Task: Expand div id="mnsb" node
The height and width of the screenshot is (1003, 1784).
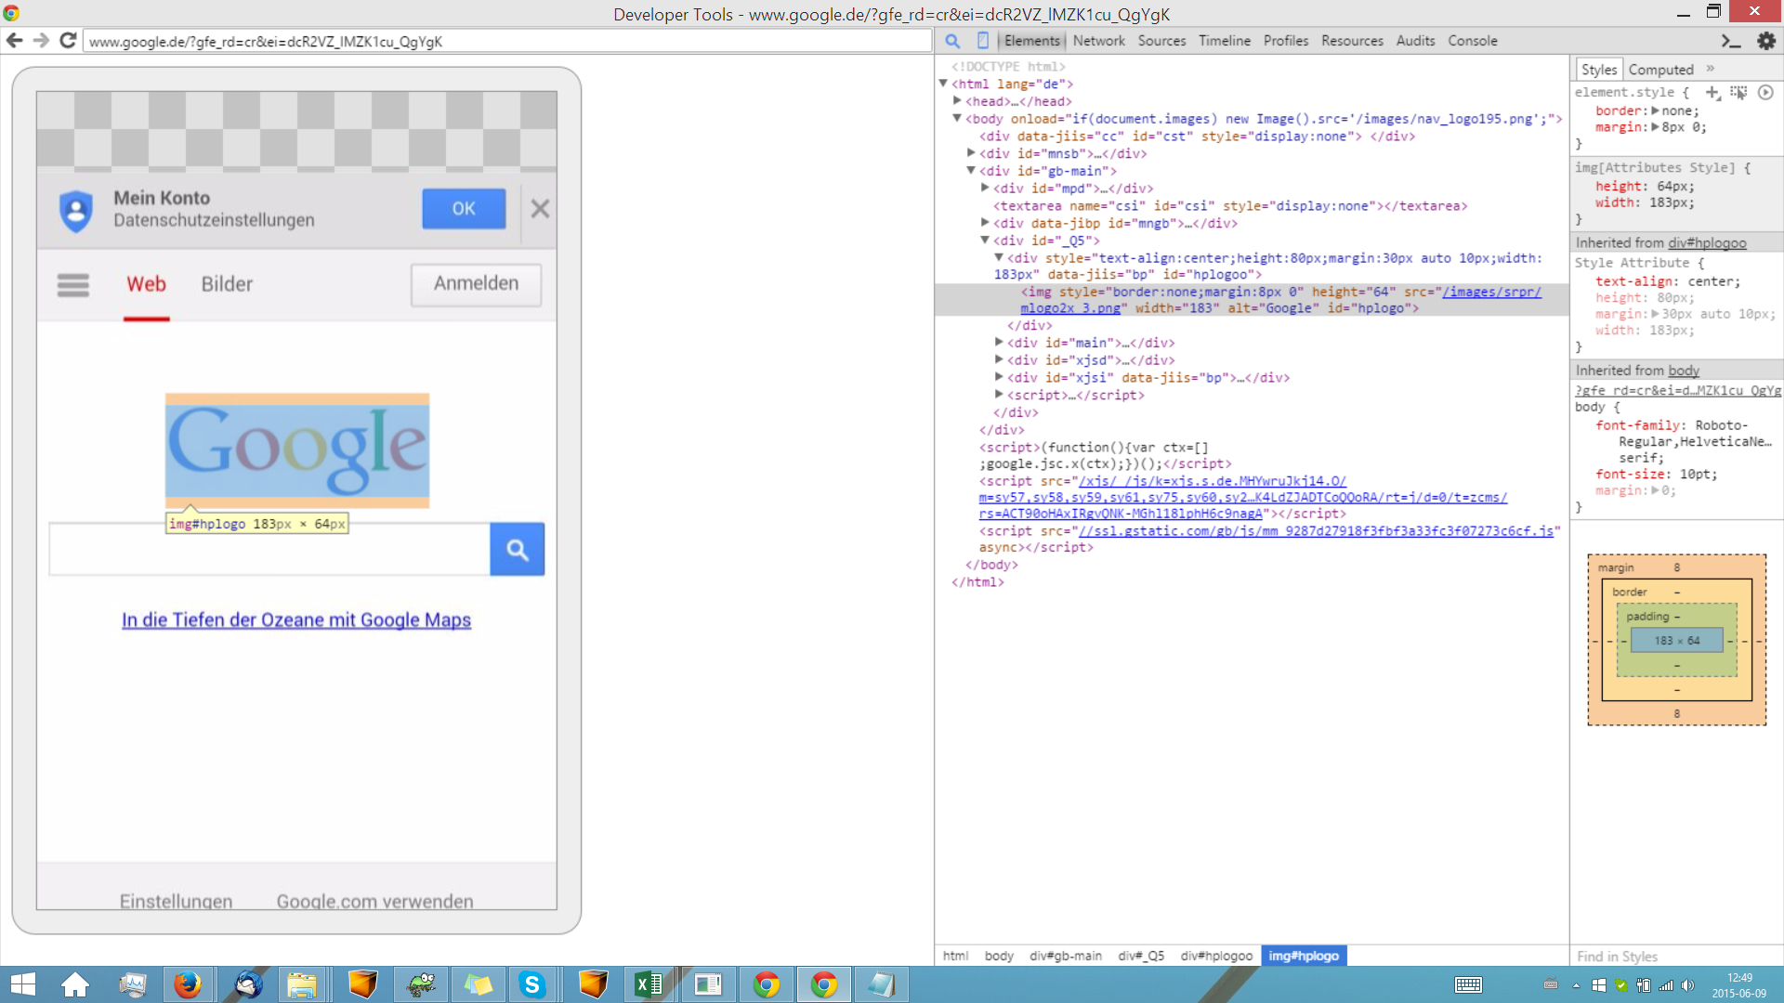Action: [971, 152]
